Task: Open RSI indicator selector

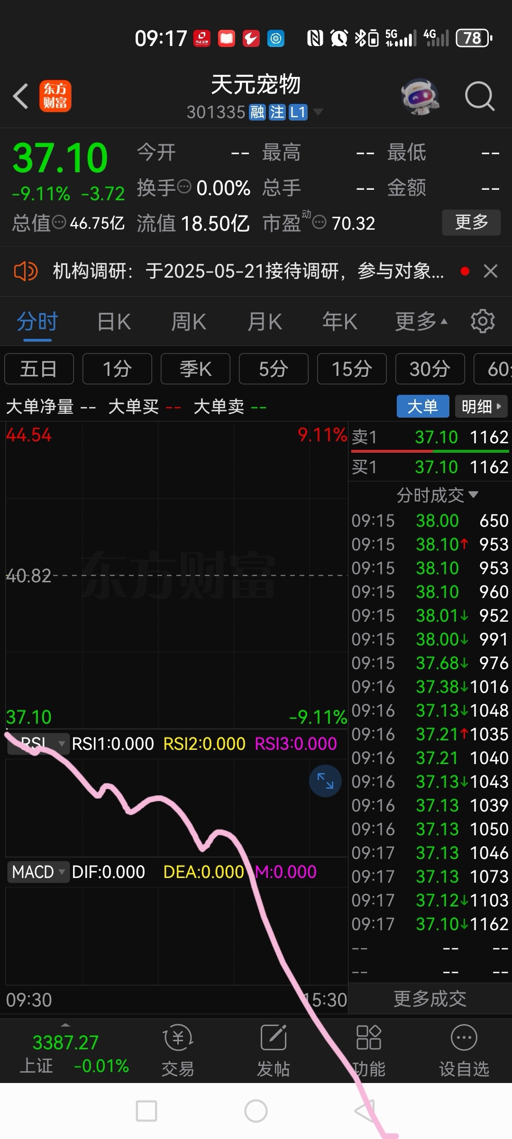Action: coord(38,744)
